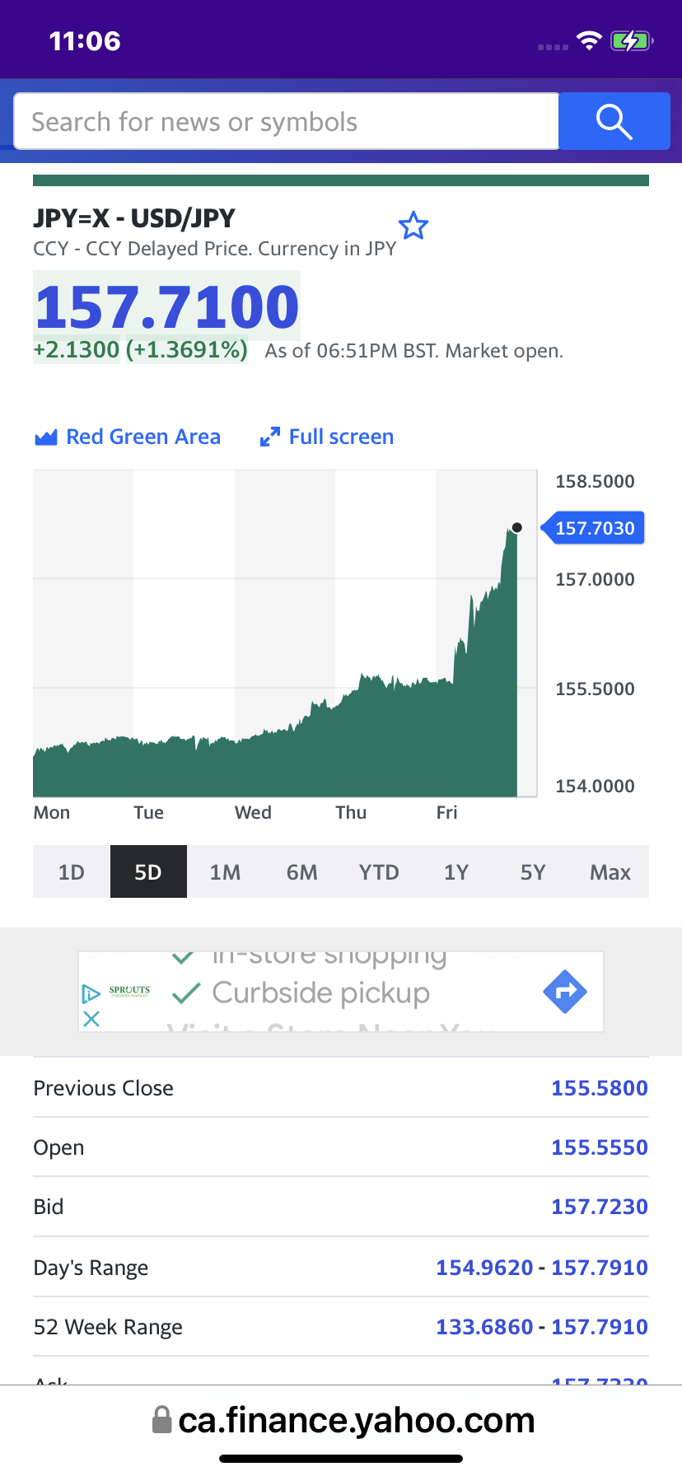Tap the lock icon beside the URL
Viewport: 682px width, 1476px height.
click(x=162, y=1420)
